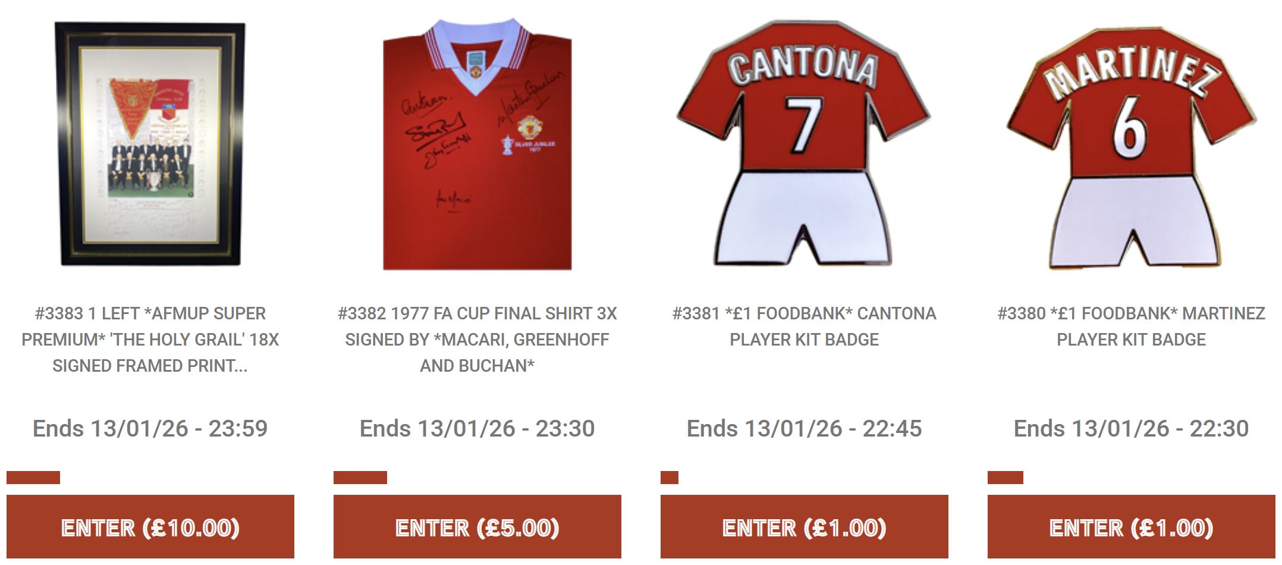Select ENTER (£1.00) under Martinez badge

pos(1132,527)
